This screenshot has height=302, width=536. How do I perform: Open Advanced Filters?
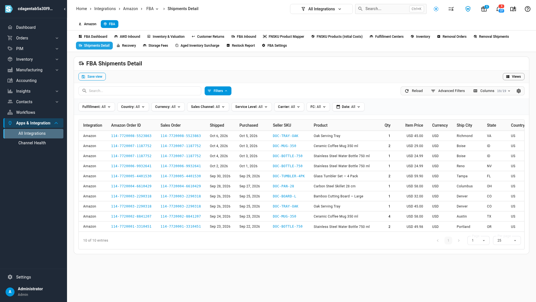pos(448,91)
